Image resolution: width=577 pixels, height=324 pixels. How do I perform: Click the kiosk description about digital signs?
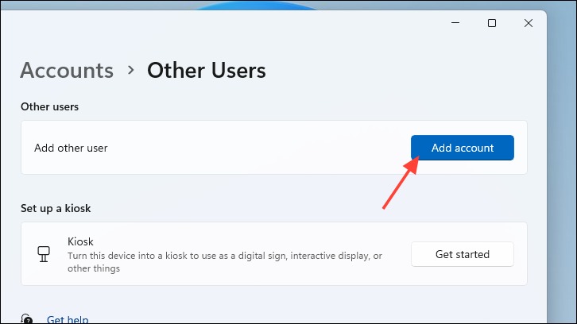(225, 262)
